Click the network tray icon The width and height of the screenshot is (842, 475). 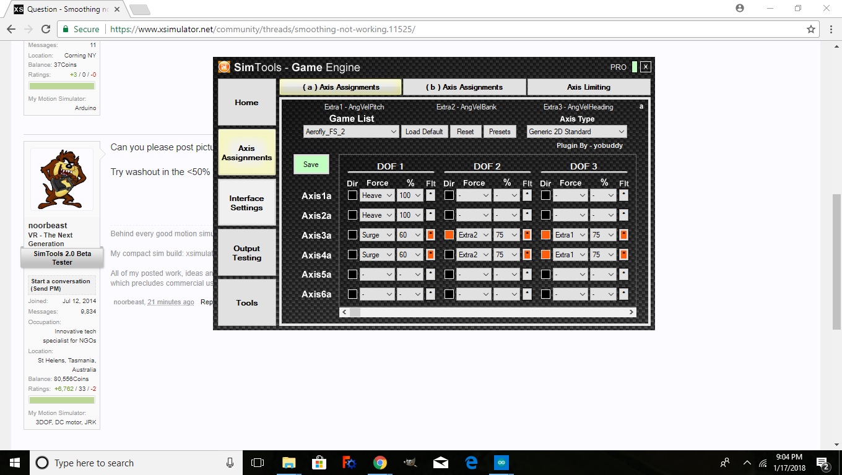point(763,463)
